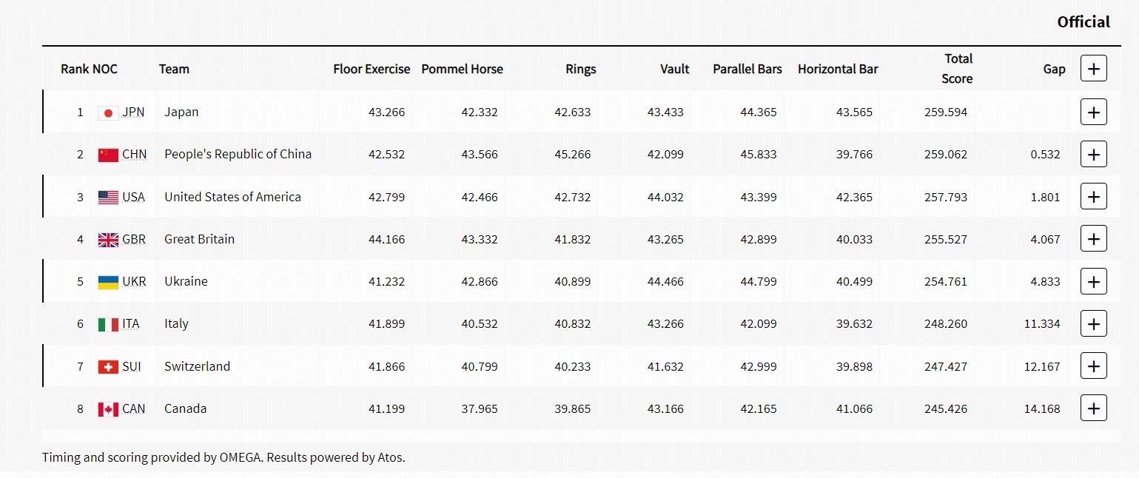Image resolution: width=1139 pixels, height=478 pixels.
Task: Expand Ukraine row details
Action: point(1093,281)
